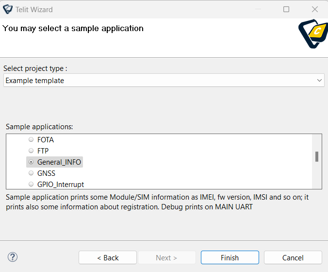Maximize the Telit Wizard window

(x=286, y=9)
